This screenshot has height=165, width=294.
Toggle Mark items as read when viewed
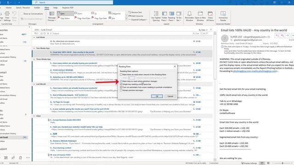coord(121,74)
